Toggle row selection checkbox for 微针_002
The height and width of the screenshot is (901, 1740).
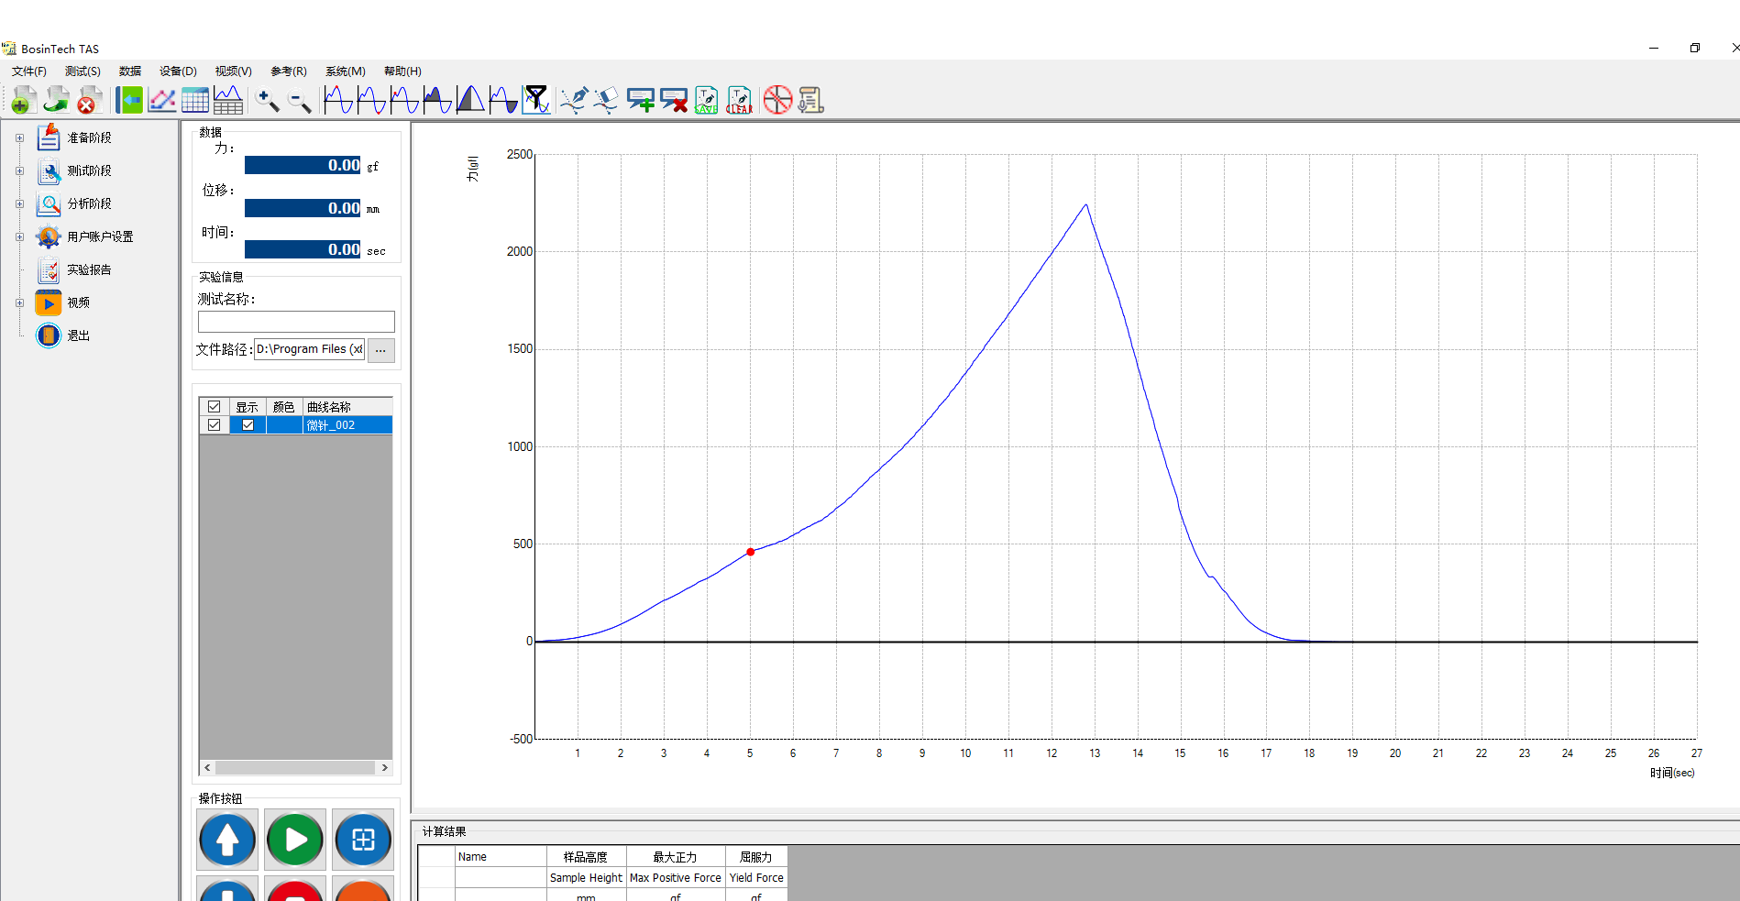click(x=214, y=425)
